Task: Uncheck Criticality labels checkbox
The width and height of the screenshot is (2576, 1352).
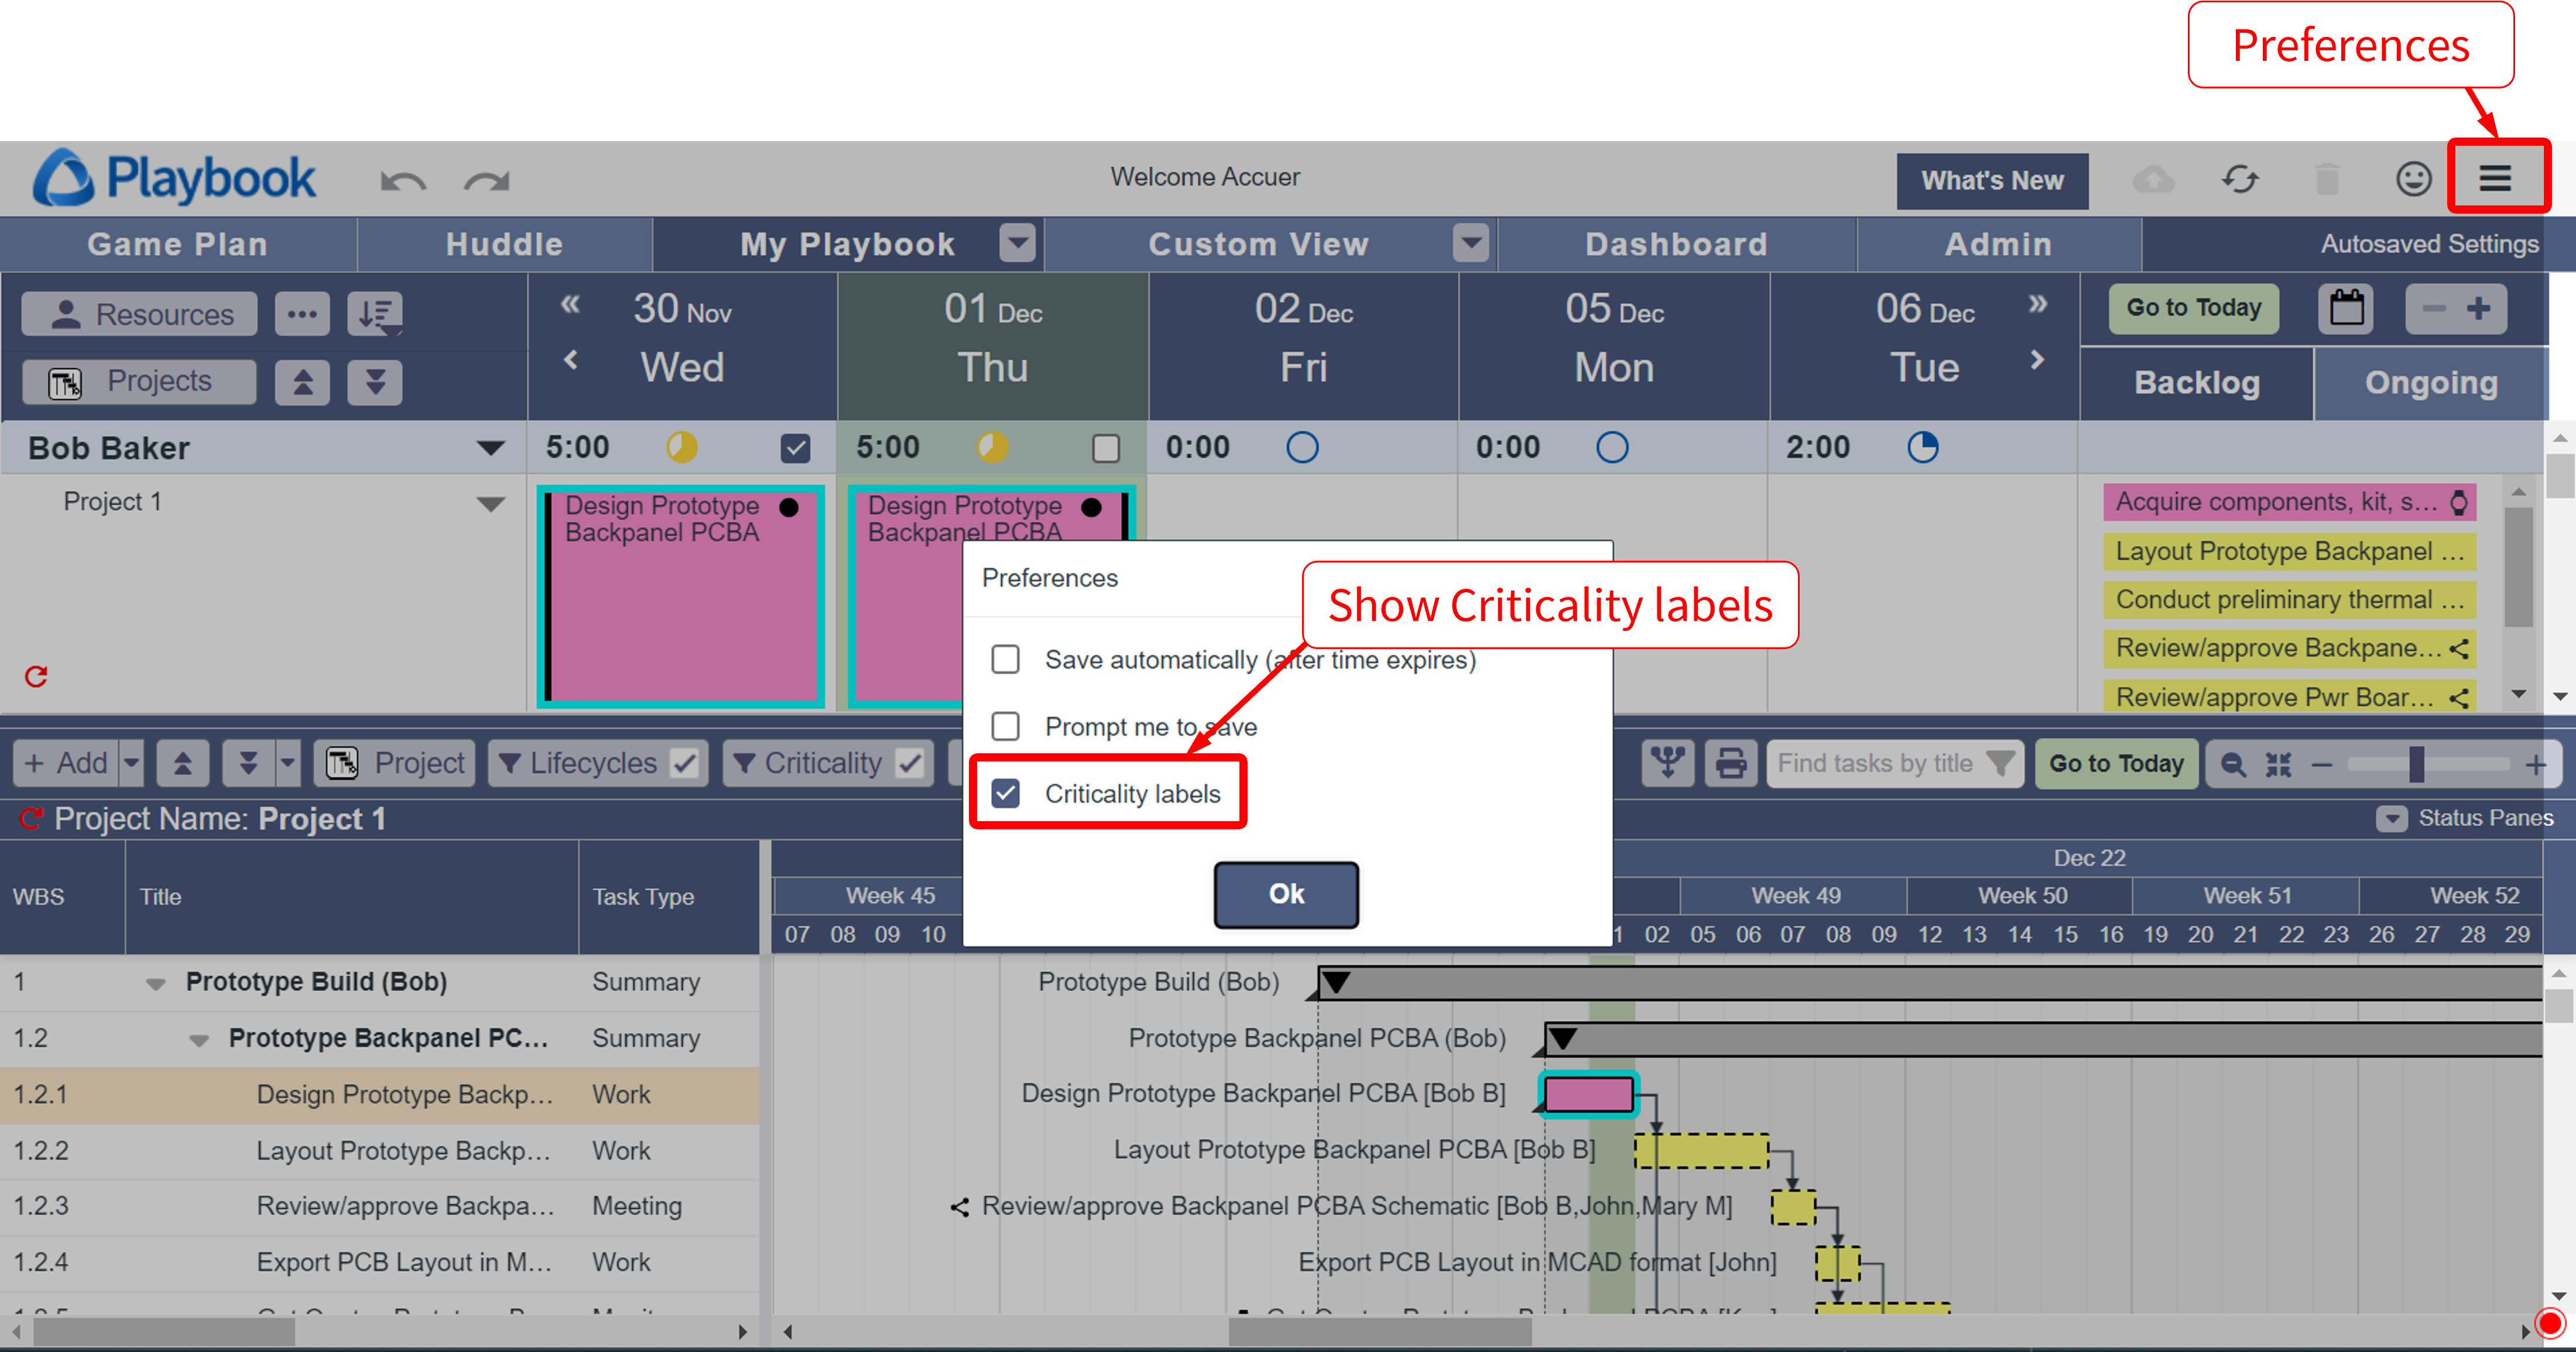Action: 1005,793
